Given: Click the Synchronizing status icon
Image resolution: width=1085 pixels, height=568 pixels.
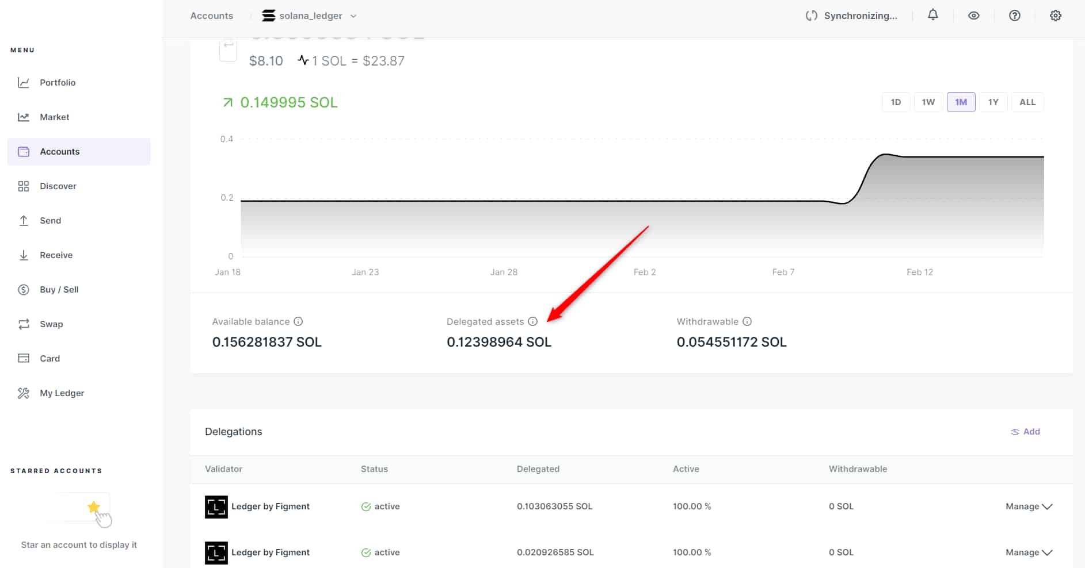Looking at the screenshot, I should (x=811, y=16).
